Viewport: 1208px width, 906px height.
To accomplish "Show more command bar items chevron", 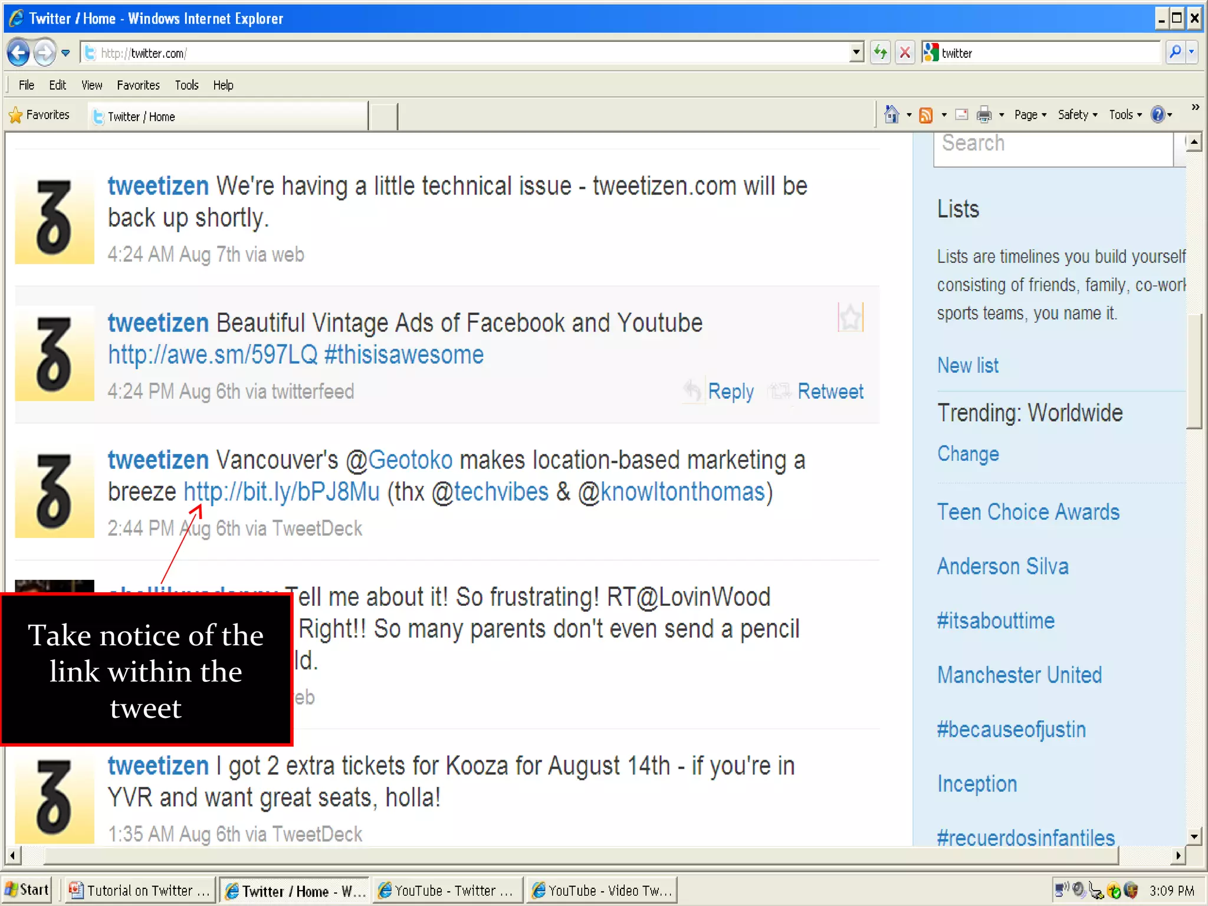I will pos(1195,107).
